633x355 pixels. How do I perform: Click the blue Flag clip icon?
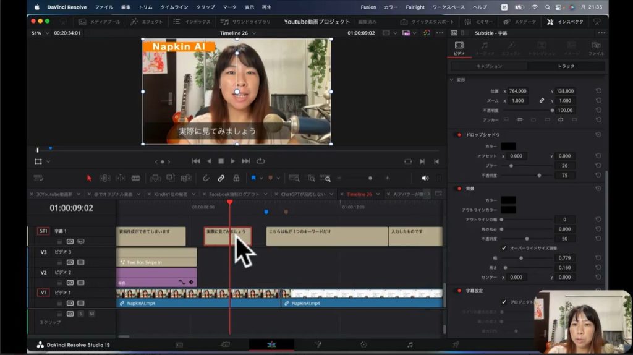[x=253, y=178]
